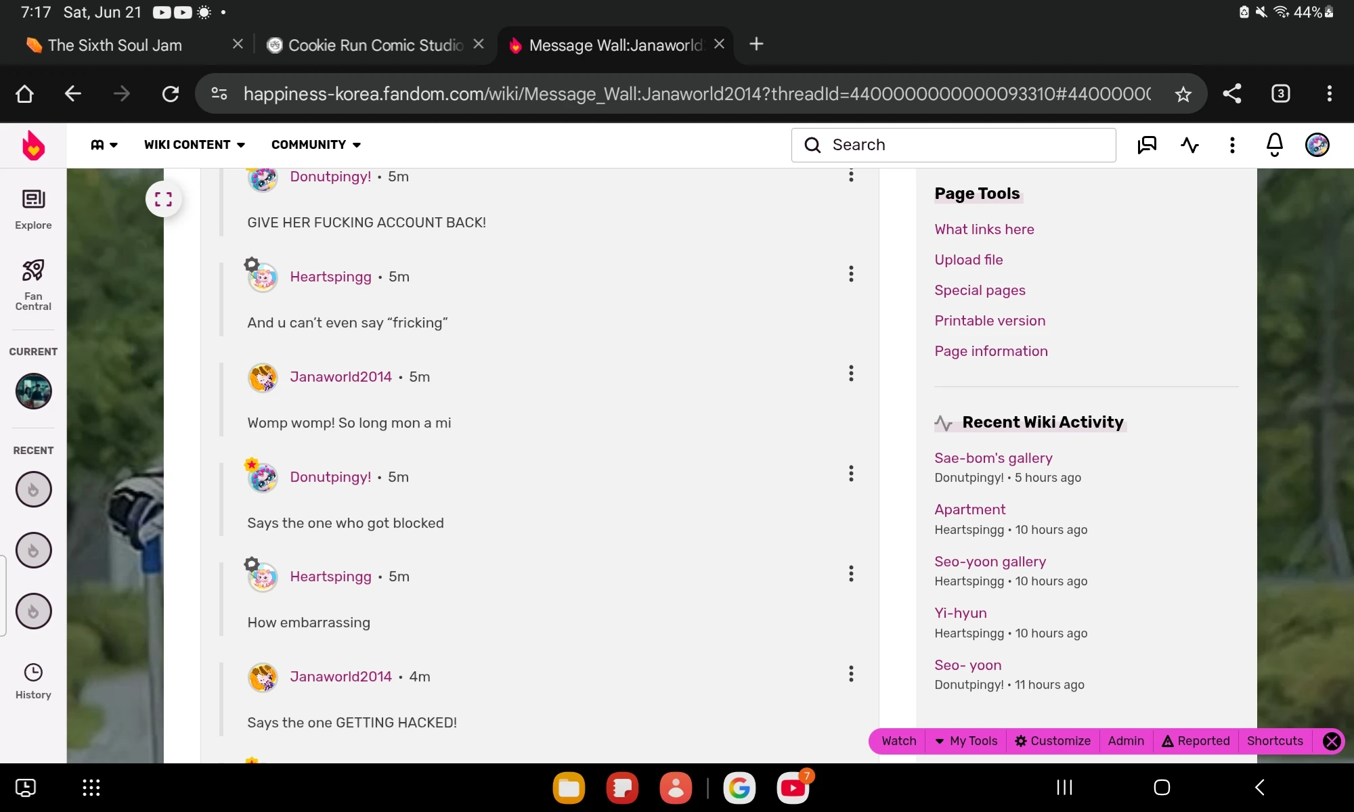Screen dimensions: 1354x812
Task: Click the Fandom flame logo
Action: pyautogui.click(x=33, y=145)
